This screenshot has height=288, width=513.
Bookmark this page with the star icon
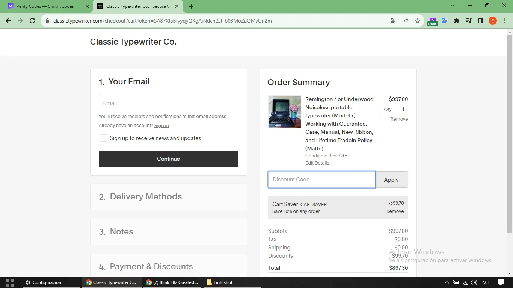click(418, 21)
